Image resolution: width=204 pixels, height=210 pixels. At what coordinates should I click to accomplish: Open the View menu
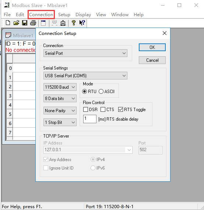[x=101, y=14]
